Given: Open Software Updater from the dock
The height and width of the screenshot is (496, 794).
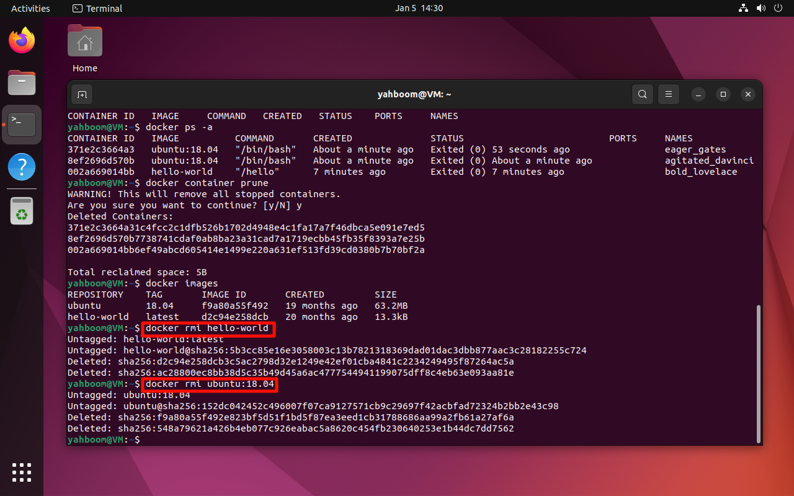Looking at the screenshot, I should (x=21, y=210).
